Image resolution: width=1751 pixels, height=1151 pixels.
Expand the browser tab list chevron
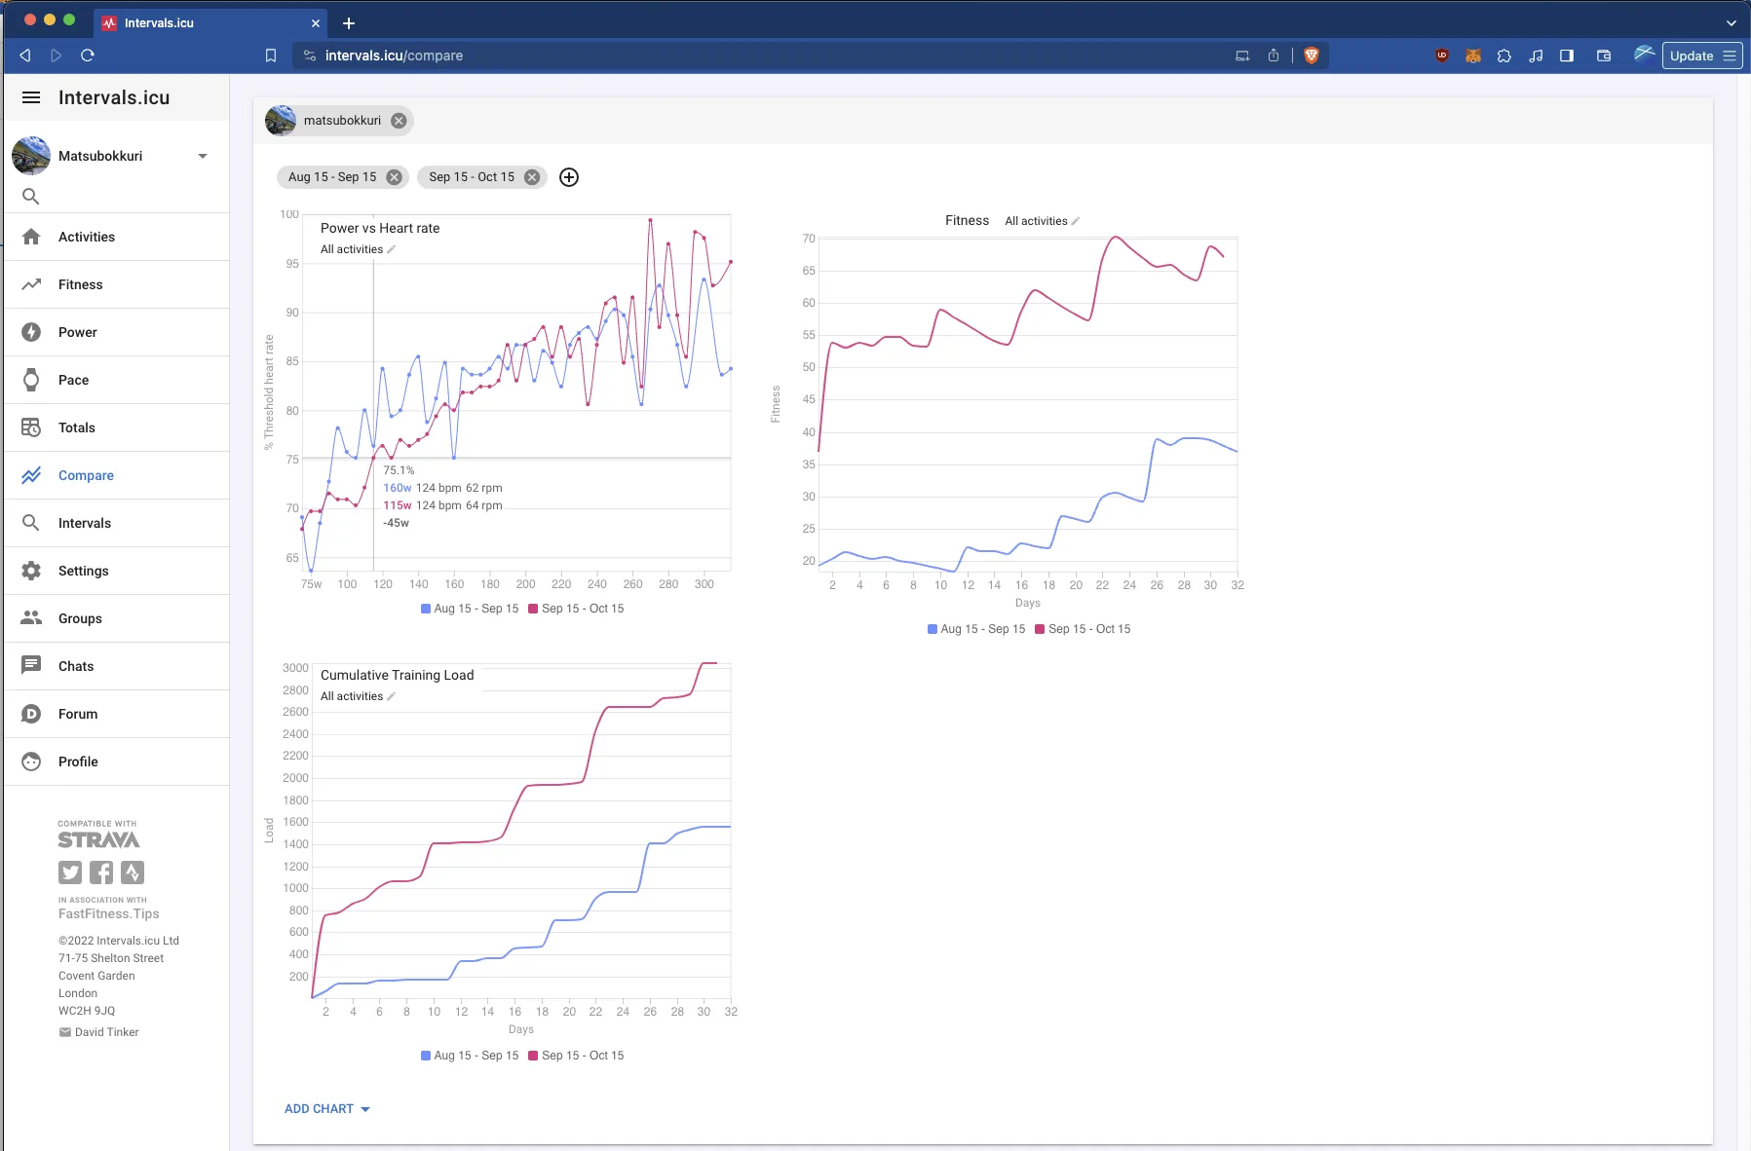(x=1731, y=22)
